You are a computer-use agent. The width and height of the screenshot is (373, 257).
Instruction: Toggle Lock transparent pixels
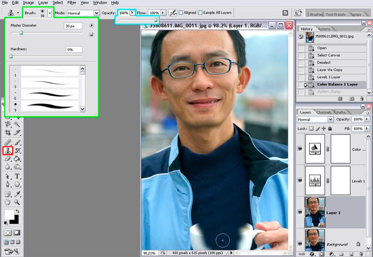tap(311, 128)
